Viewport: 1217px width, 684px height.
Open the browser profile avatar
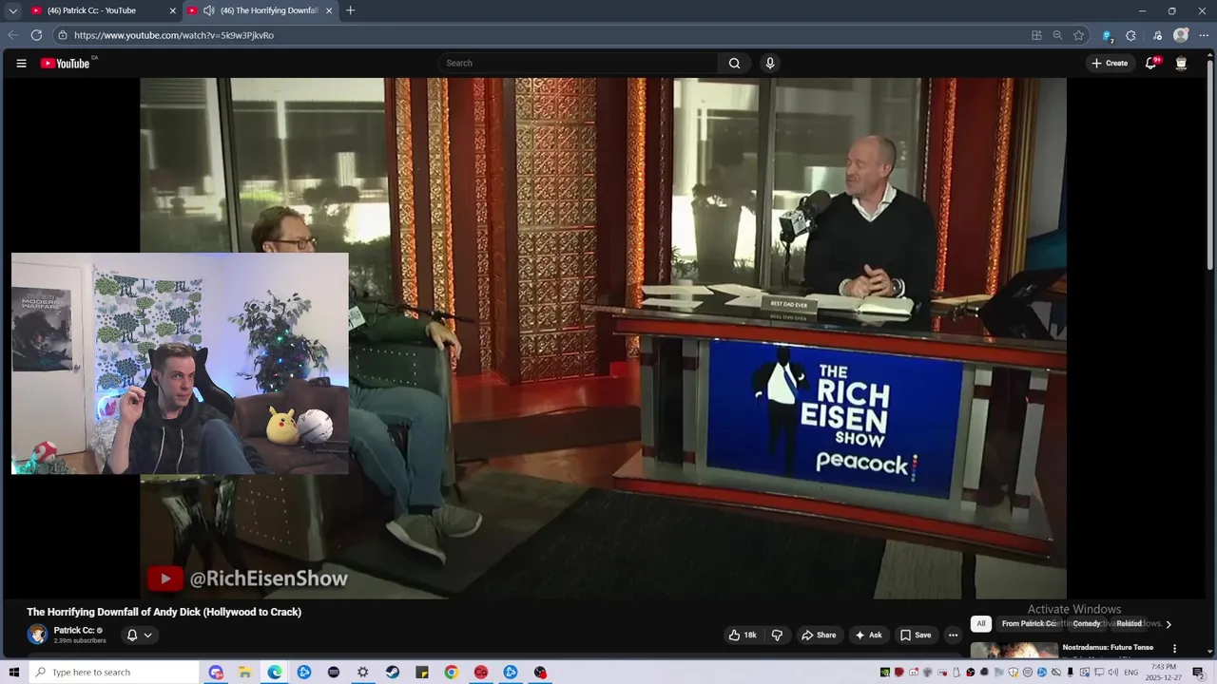point(1181,35)
